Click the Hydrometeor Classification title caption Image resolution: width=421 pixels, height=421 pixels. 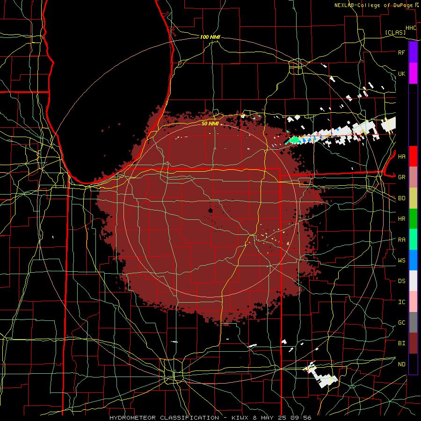pyautogui.click(x=210, y=418)
